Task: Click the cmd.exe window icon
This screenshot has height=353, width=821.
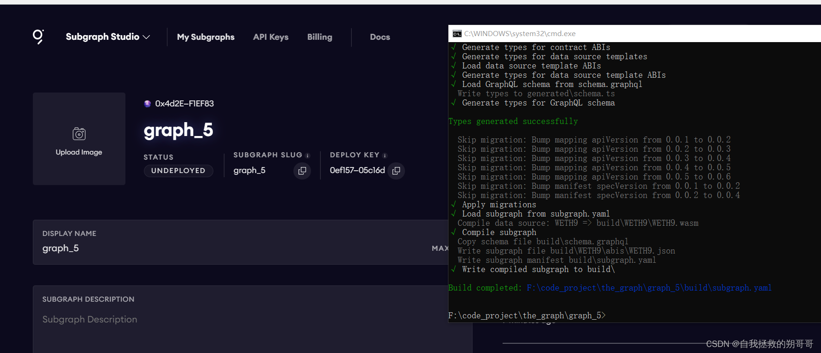Action: tap(457, 34)
